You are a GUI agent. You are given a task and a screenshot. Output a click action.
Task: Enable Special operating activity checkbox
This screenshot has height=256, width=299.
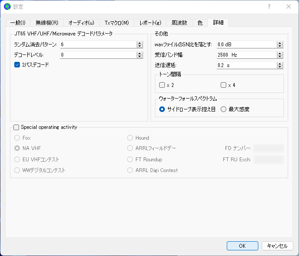click(16, 127)
